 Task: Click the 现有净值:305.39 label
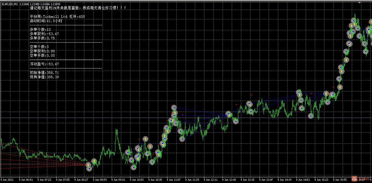44,77
